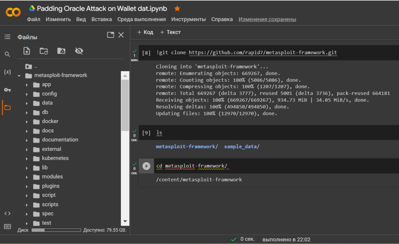Expand the documentation folder
This screenshot has height=244, width=399.
point(27,140)
